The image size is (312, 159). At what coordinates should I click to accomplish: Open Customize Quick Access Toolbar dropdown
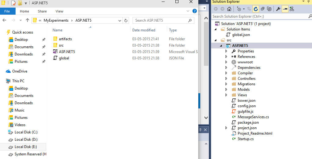click(26, 3)
